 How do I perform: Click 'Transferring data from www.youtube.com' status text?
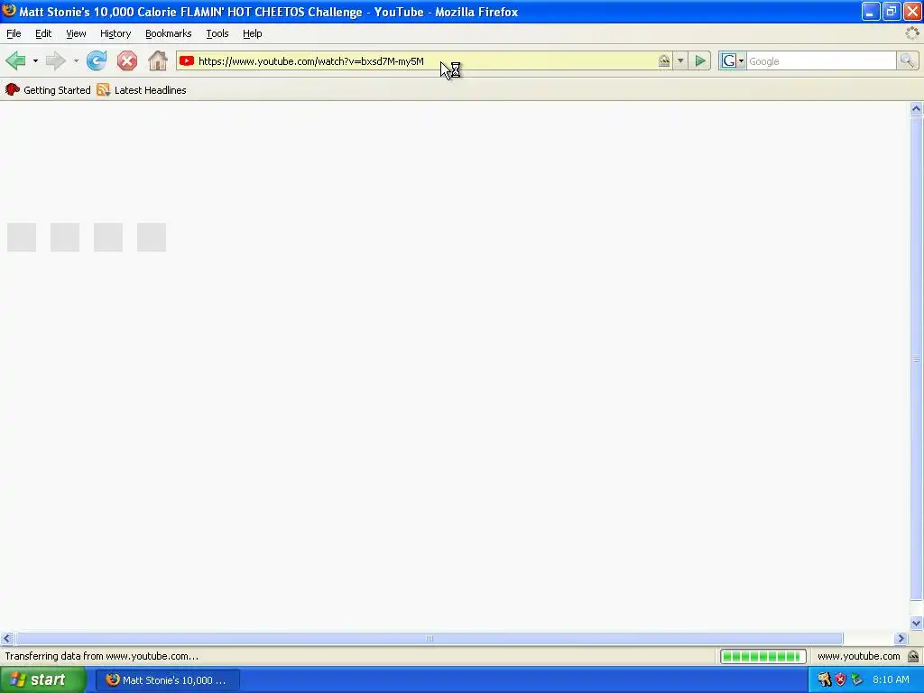click(x=102, y=656)
